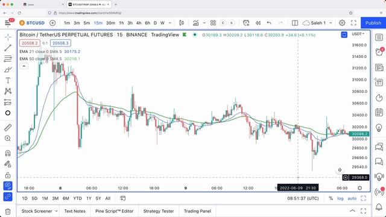
Task: Open the Pine Script Editor tab
Action: [x=114, y=211]
